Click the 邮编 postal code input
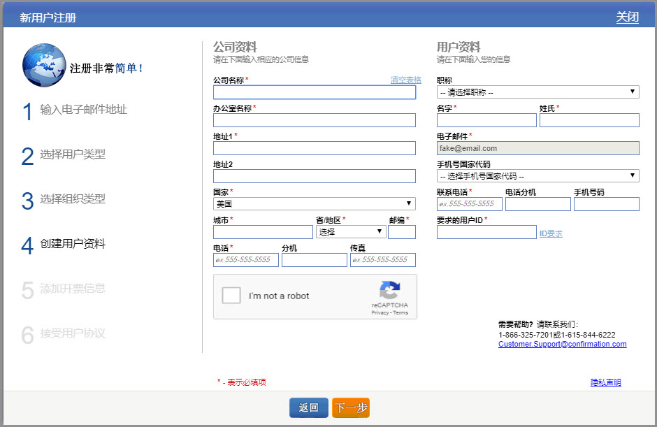Viewport: 657px width, 427px height. click(402, 231)
